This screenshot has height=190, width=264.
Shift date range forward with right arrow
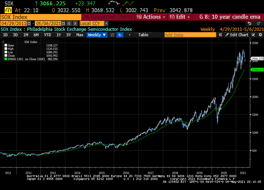75,23
